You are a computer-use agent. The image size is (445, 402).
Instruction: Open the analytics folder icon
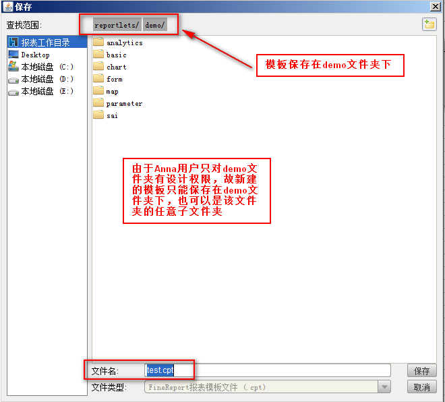point(98,42)
